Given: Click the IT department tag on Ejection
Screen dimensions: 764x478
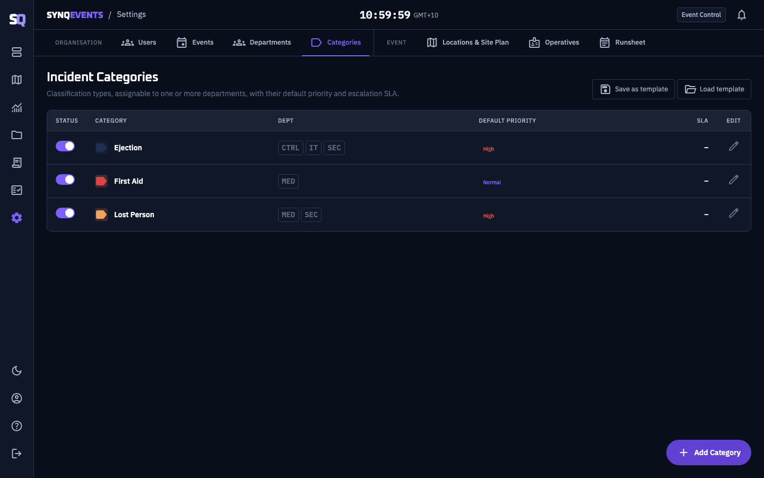Looking at the screenshot, I should click(314, 148).
